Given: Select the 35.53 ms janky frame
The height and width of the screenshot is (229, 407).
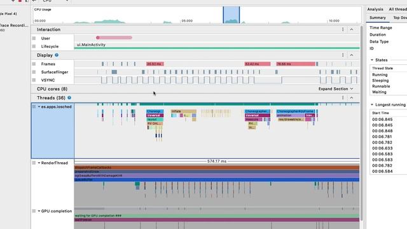Looking at the screenshot, I should [155, 64].
